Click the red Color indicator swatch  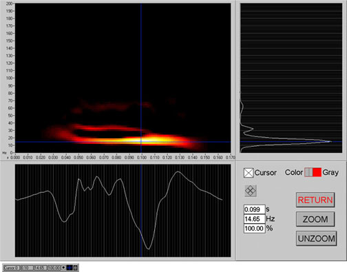[317, 172]
